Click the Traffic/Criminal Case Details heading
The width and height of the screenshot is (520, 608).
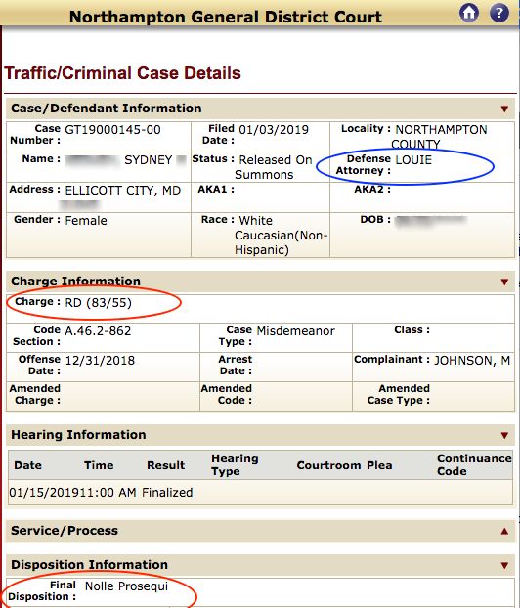click(122, 73)
